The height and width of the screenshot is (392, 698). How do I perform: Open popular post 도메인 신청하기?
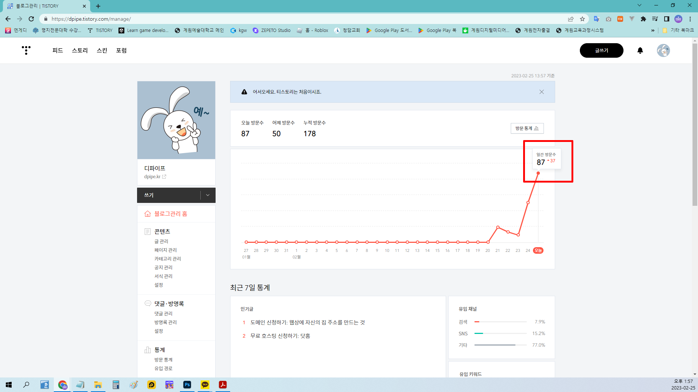(308, 322)
